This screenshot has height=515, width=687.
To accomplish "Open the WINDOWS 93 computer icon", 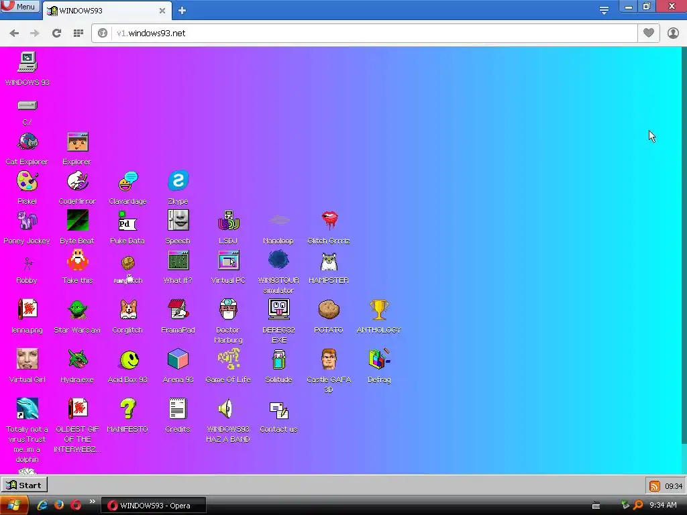I will click(x=27, y=62).
